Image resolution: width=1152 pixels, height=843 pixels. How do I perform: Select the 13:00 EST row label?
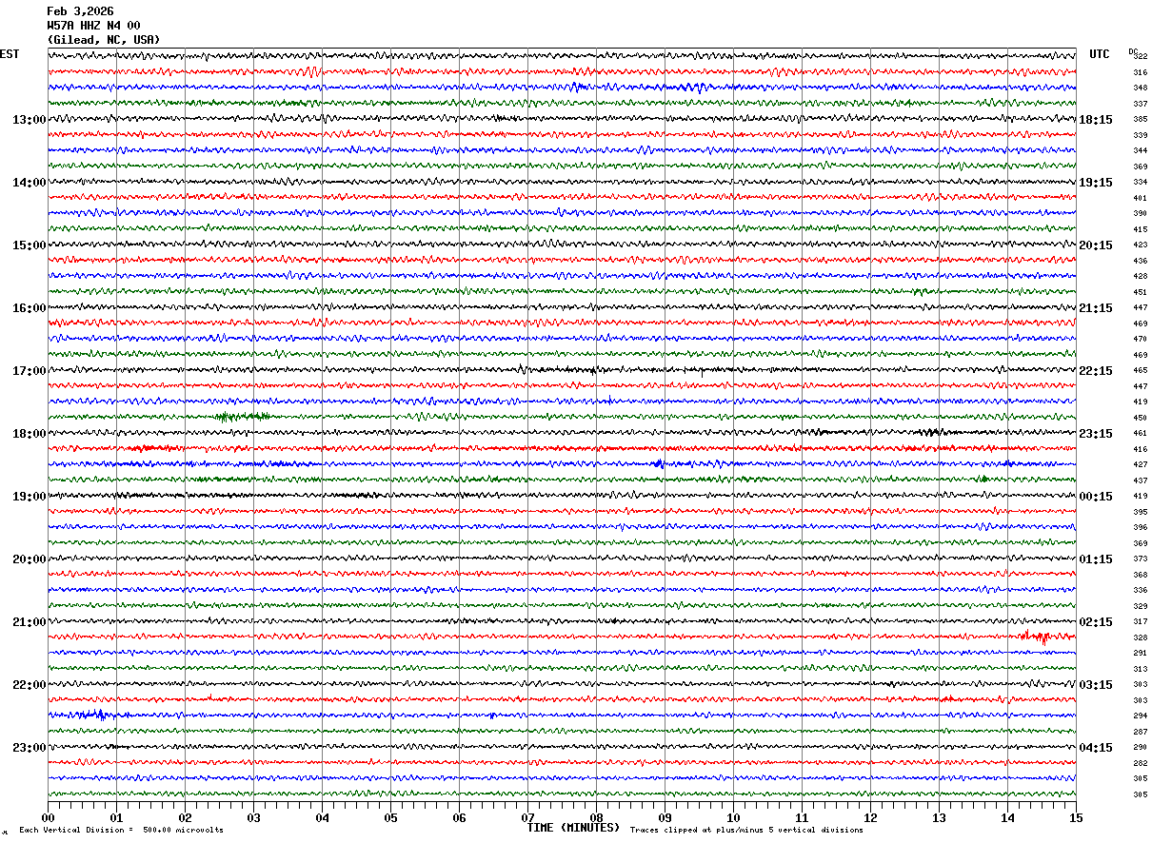tap(29, 120)
